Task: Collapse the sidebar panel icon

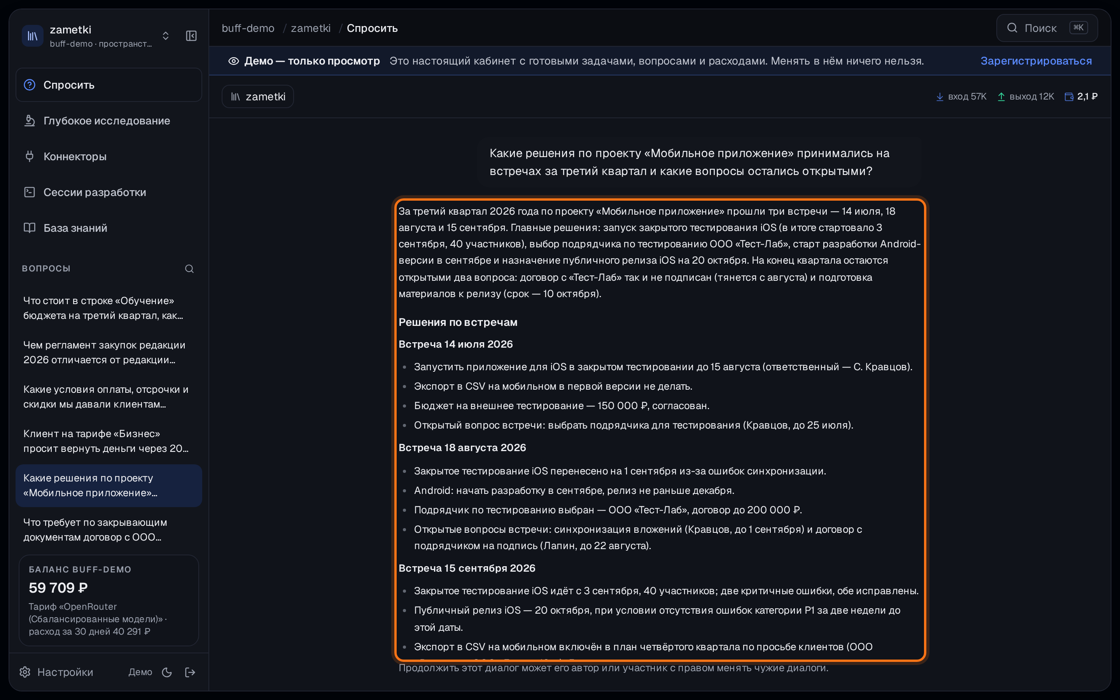Action: tap(191, 36)
